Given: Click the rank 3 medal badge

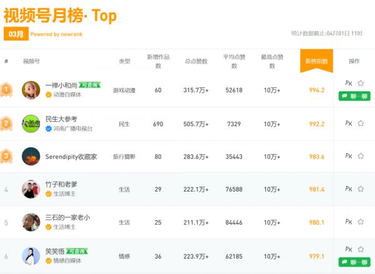Looking at the screenshot, I should (x=6, y=156).
